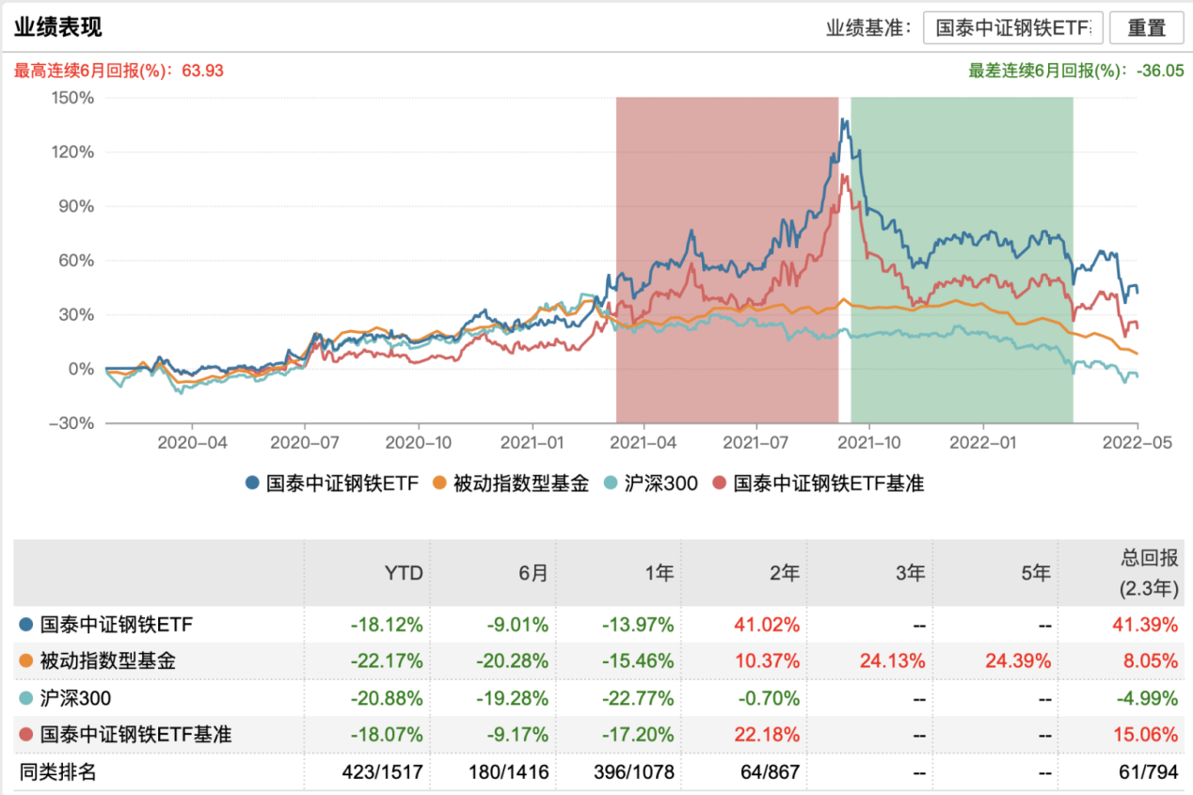The image size is (1193, 795).
Task: Click the red dot beside 国泰中证钢铁ETF基准 table row
Action: [25, 735]
